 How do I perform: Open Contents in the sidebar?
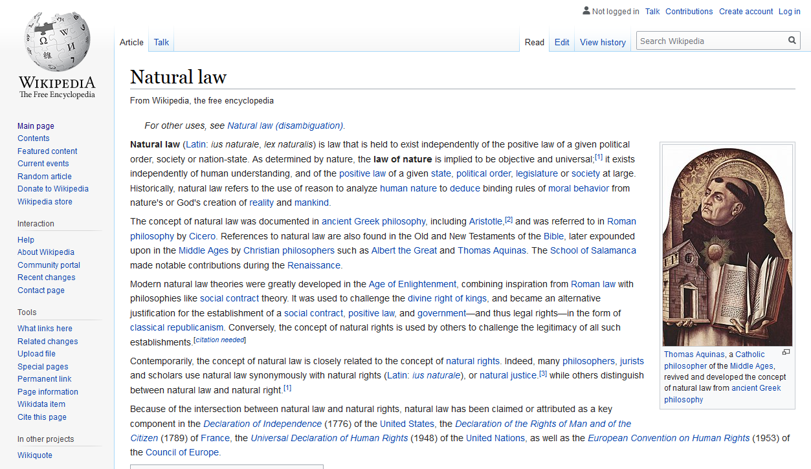(x=33, y=138)
